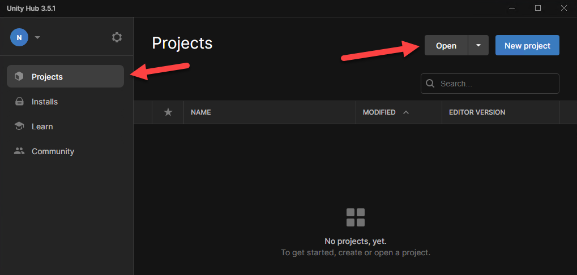The image size is (577, 275).
Task: Expand the account dropdown arrow
Action: coord(37,37)
